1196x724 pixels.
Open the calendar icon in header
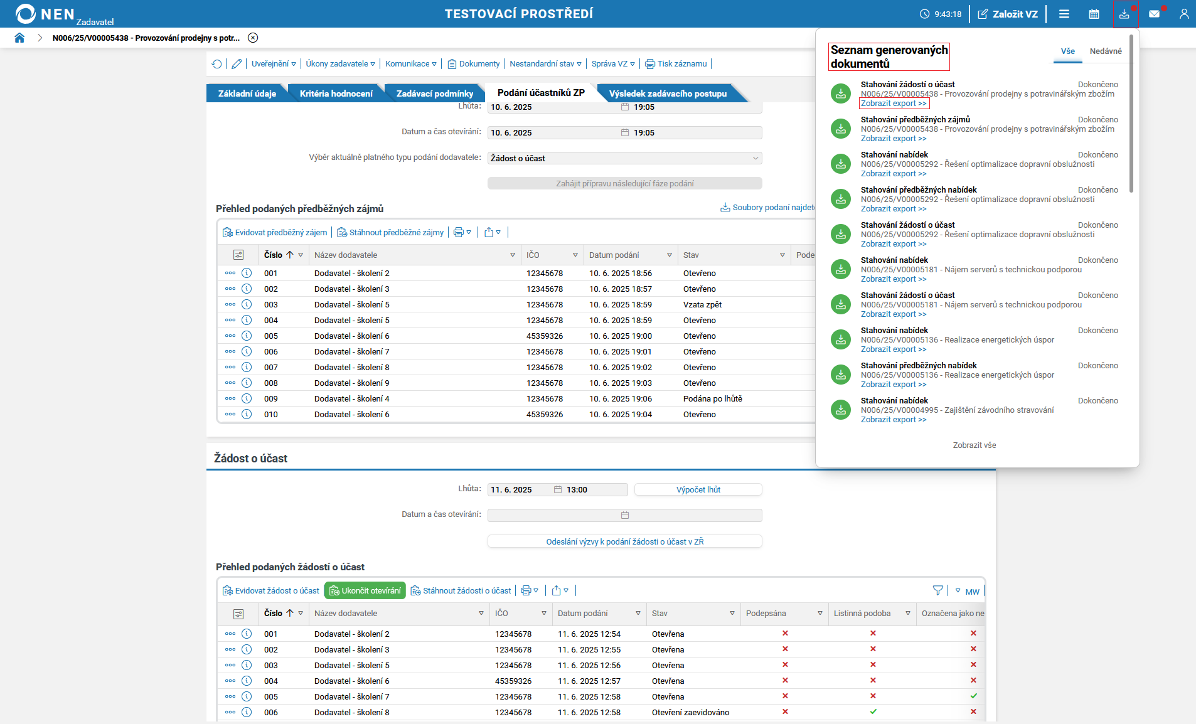coord(1094,14)
